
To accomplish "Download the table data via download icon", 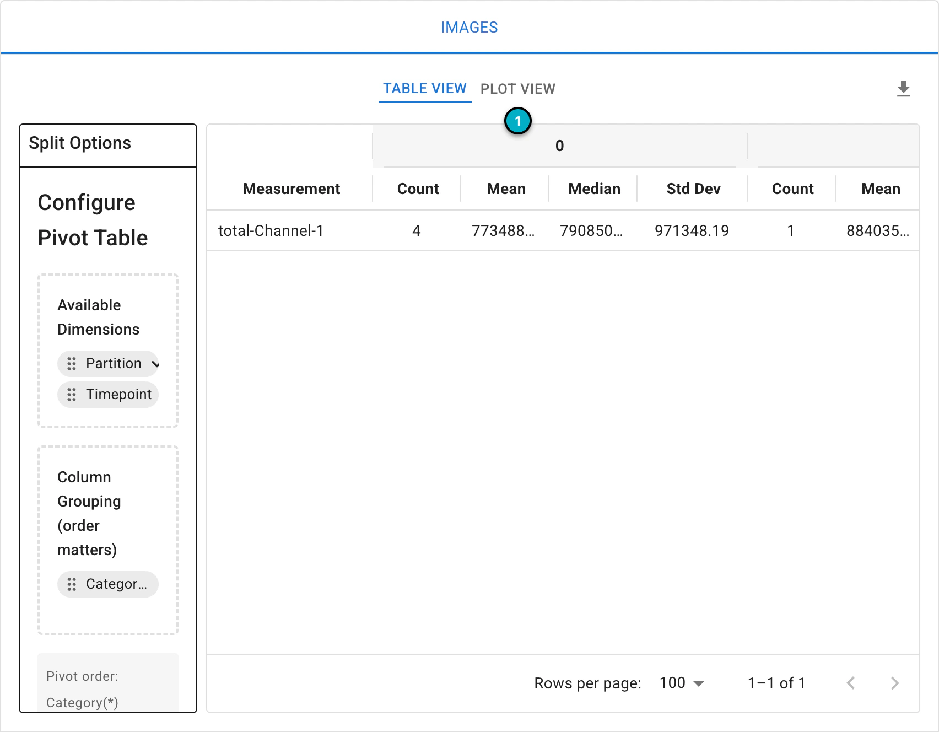I will 903,89.
